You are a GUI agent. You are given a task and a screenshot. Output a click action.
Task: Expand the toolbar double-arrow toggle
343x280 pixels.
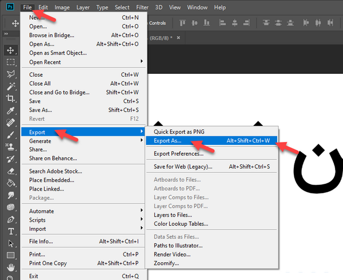(6, 34)
